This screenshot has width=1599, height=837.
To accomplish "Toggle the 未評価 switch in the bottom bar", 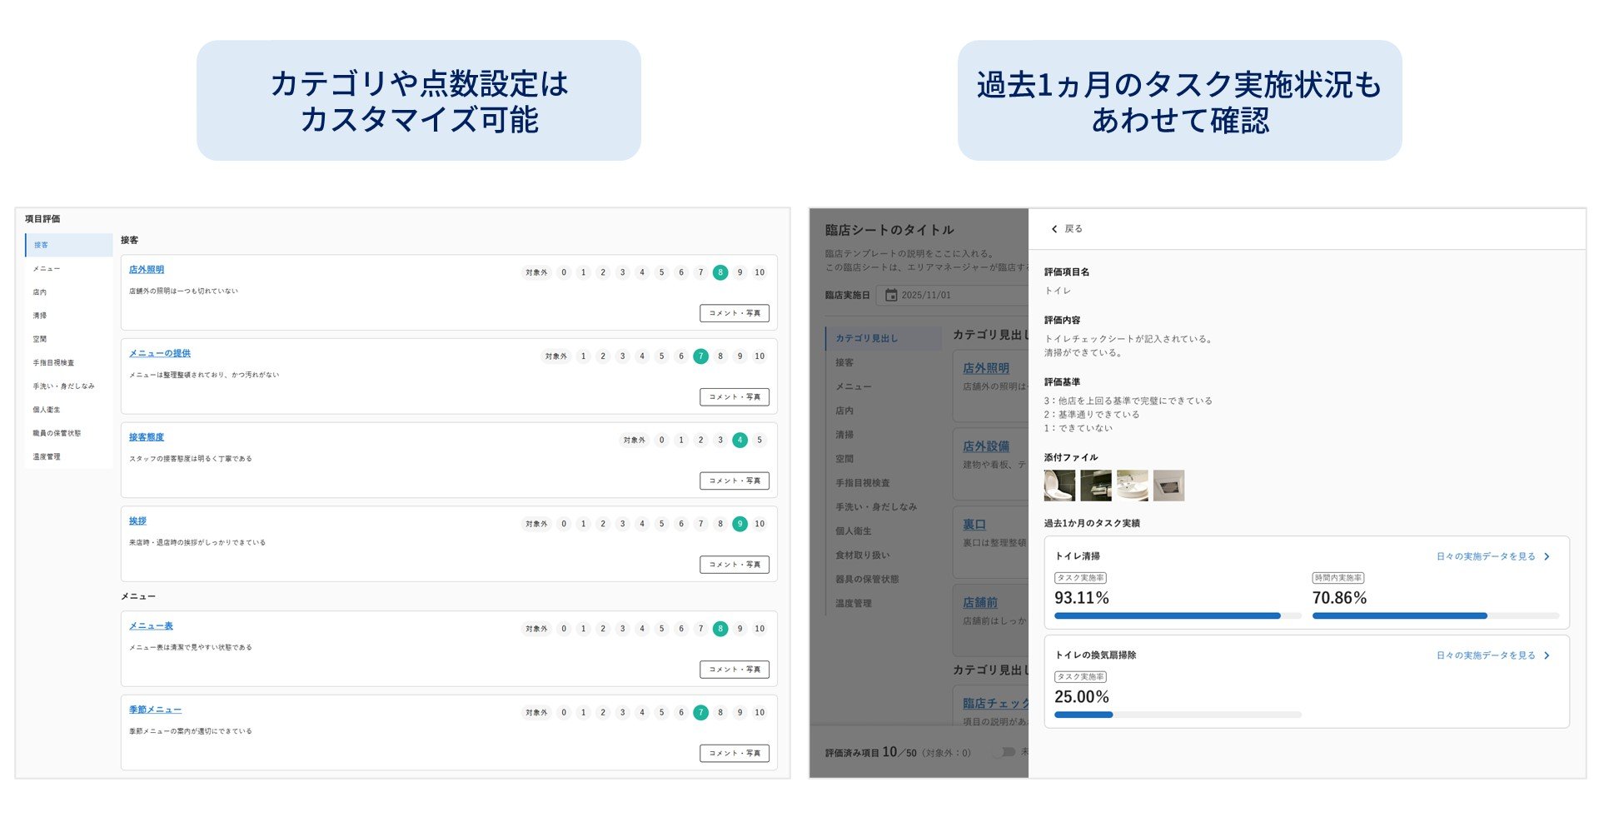I will (x=1008, y=752).
